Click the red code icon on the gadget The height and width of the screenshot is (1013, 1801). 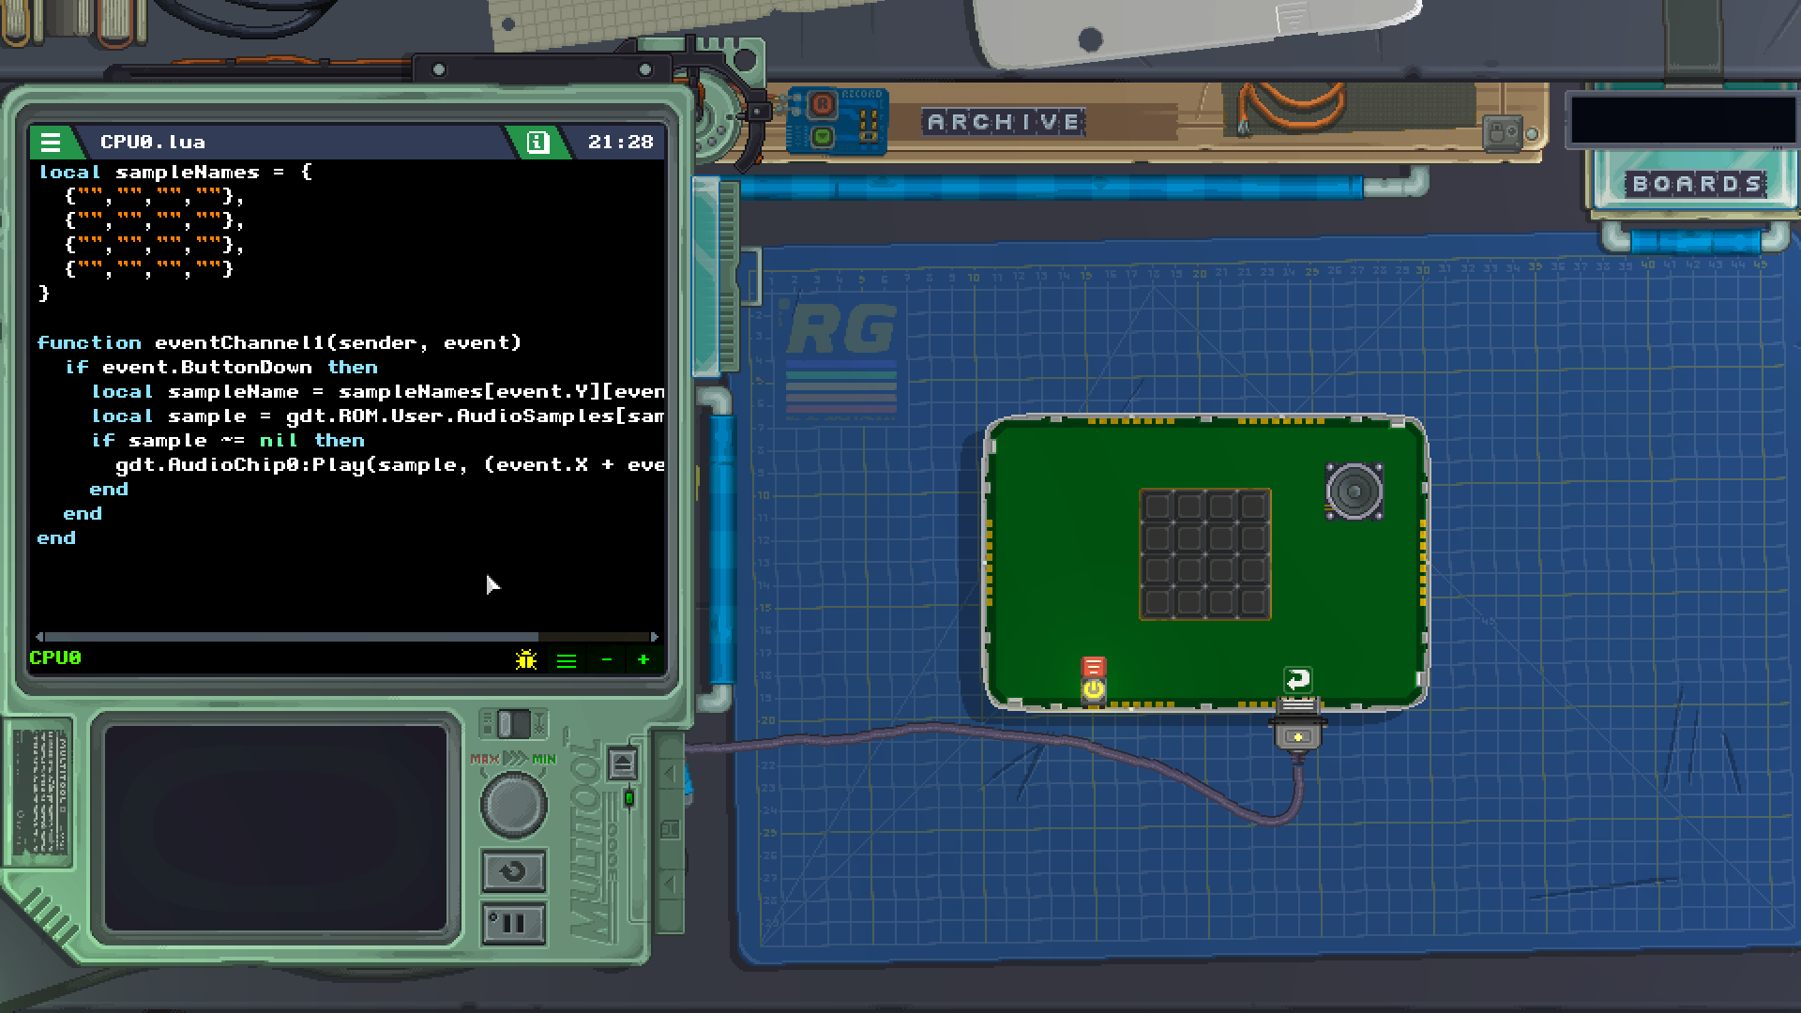tap(1093, 667)
